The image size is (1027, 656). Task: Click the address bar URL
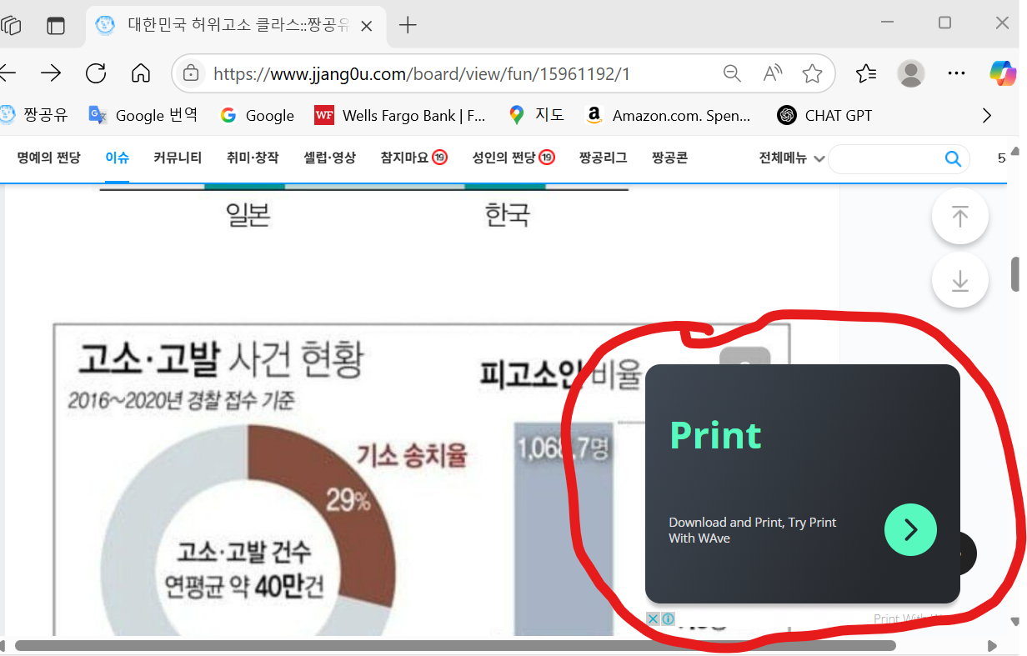point(422,74)
